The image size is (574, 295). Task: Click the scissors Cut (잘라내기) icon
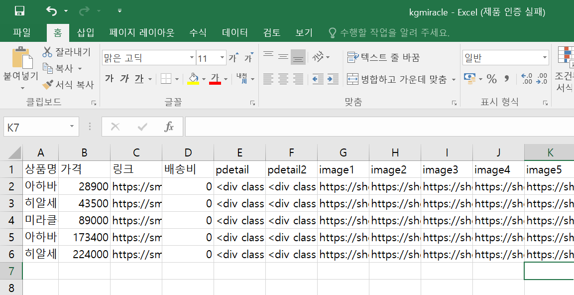(48, 52)
